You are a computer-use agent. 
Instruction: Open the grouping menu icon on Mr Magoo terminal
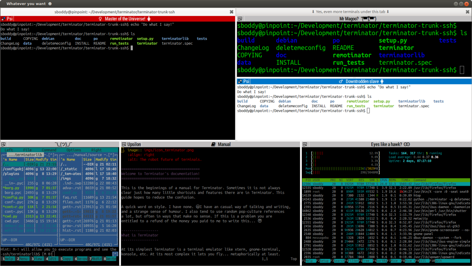click(240, 19)
